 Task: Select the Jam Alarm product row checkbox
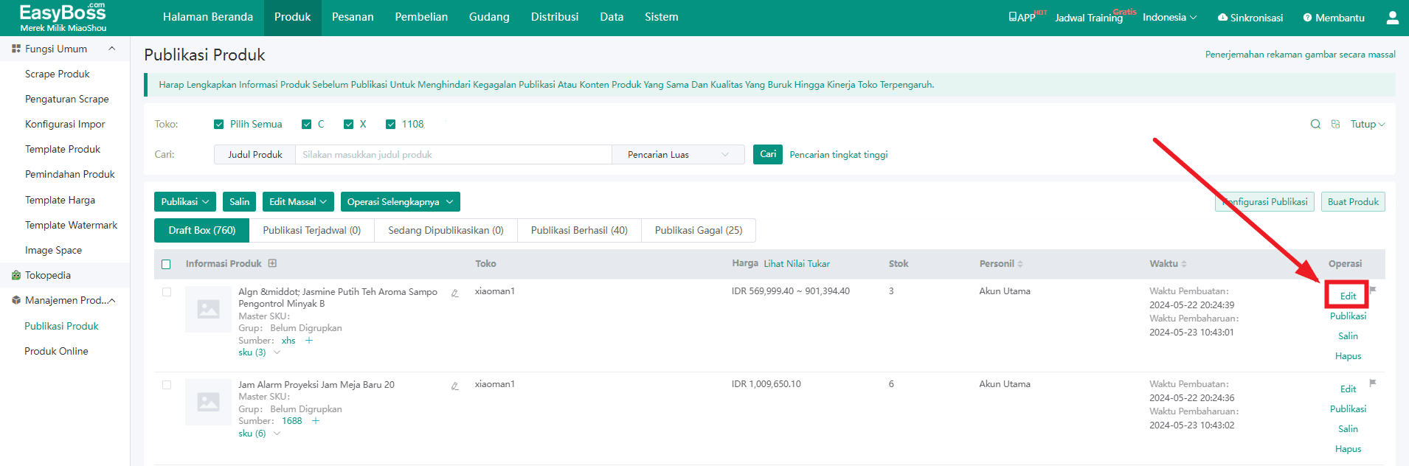[167, 385]
